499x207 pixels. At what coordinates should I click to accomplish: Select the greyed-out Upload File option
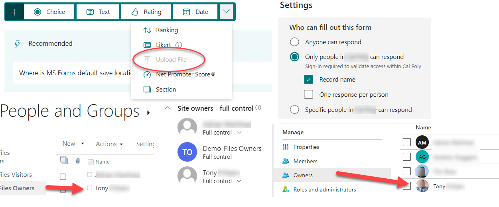(x=171, y=60)
